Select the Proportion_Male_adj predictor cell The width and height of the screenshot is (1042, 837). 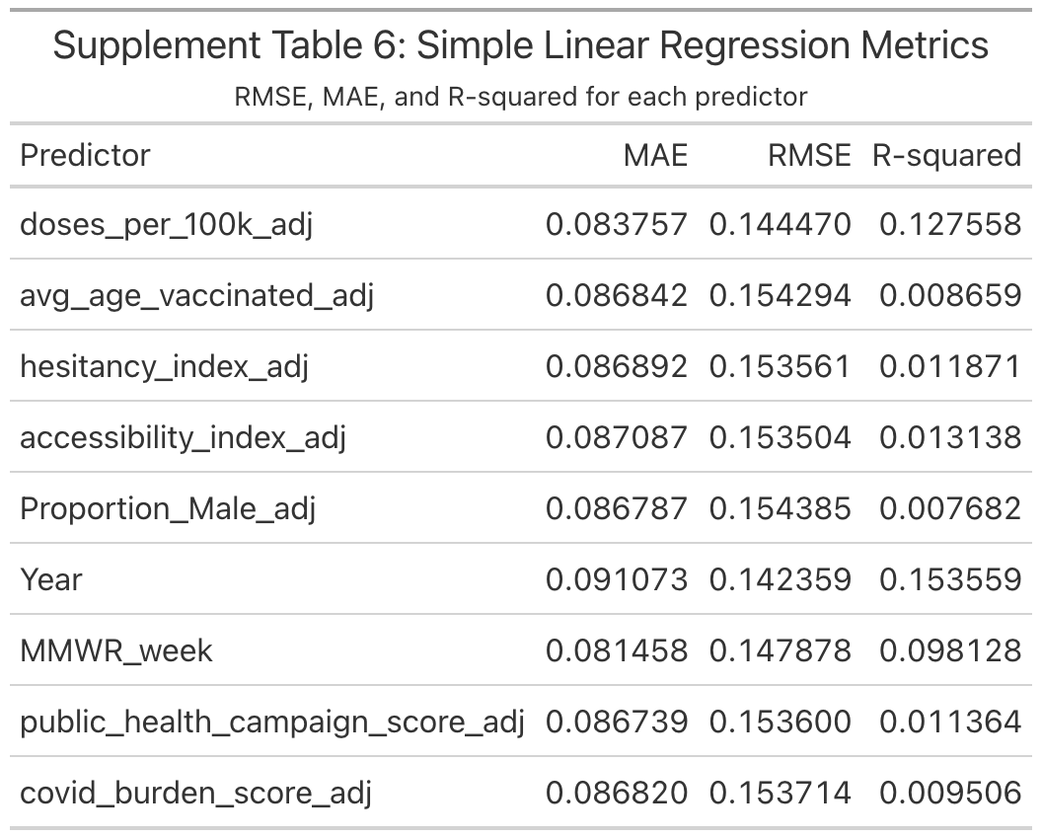[x=169, y=508]
